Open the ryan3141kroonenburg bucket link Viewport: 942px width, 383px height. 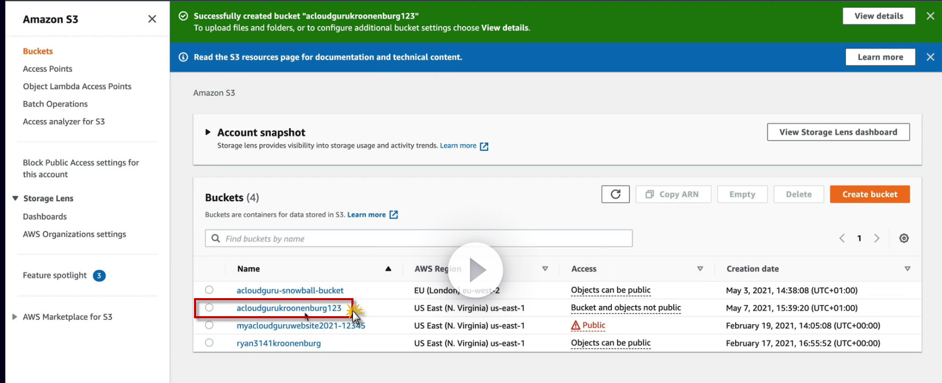click(279, 343)
